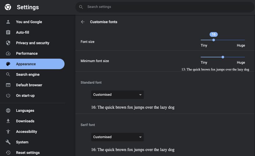Viewport: 255px width, 156px height.
Task: Click the globe Languages icon
Action: (x=8, y=110)
